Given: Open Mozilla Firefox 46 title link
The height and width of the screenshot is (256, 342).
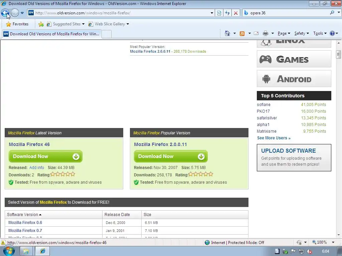Looking at the screenshot, I should (29, 144).
